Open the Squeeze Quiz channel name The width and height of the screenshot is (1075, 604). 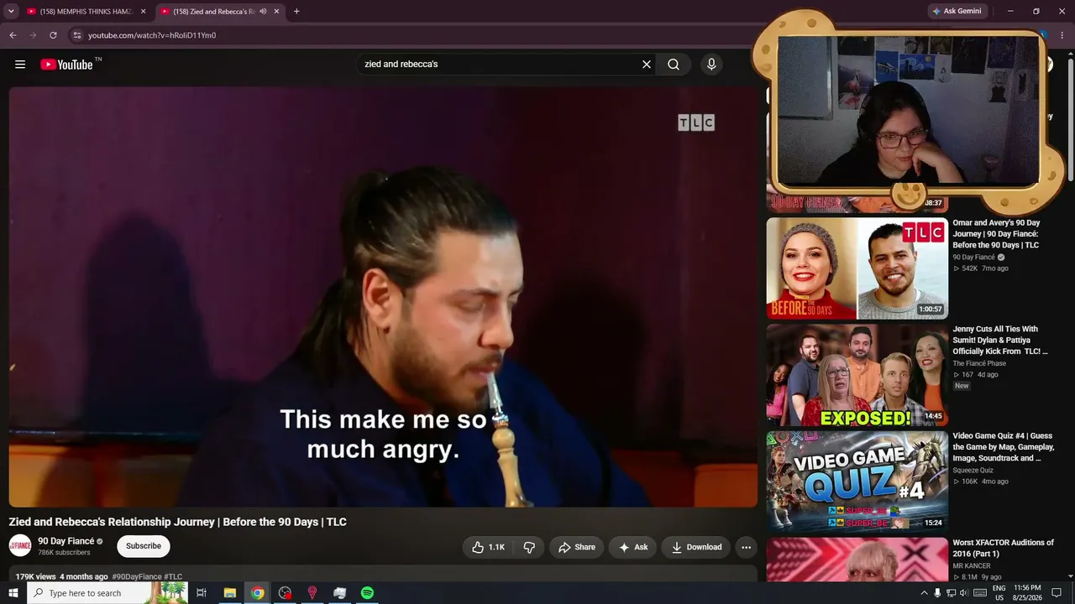tap(973, 470)
